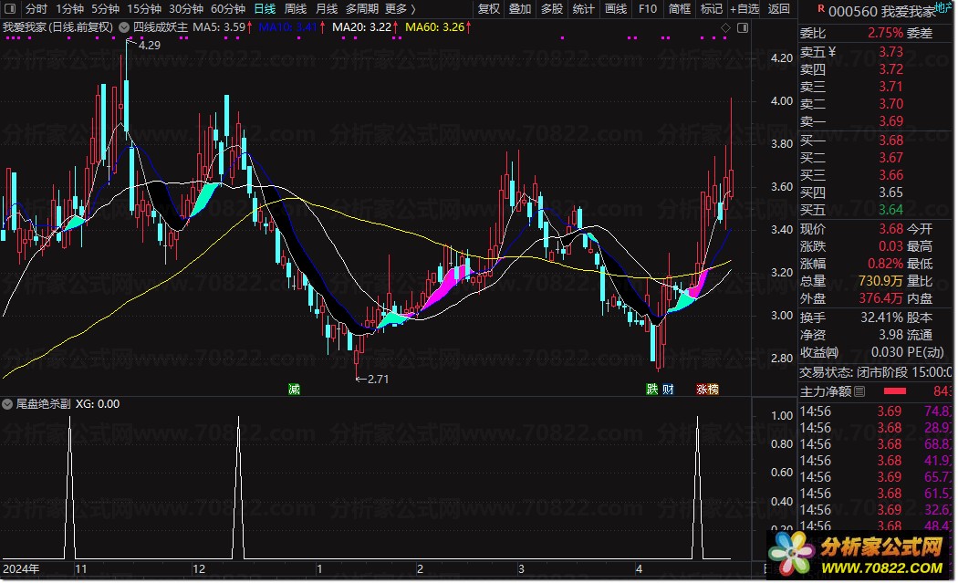Click the ¥ symbol next to 卖五
Viewport: 958px width, 583px height.
831,52
